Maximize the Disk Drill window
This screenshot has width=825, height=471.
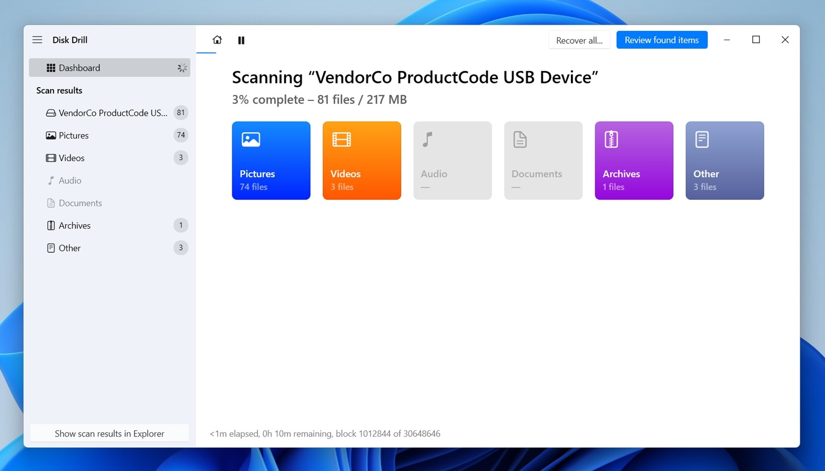click(x=756, y=40)
